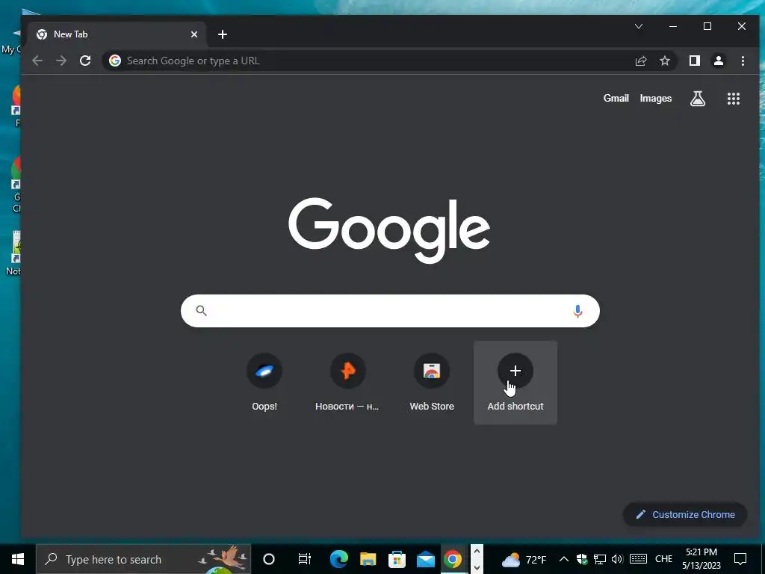The width and height of the screenshot is (765, 574).
Task: Maximize the Chrome window
Action: [707, 26]
